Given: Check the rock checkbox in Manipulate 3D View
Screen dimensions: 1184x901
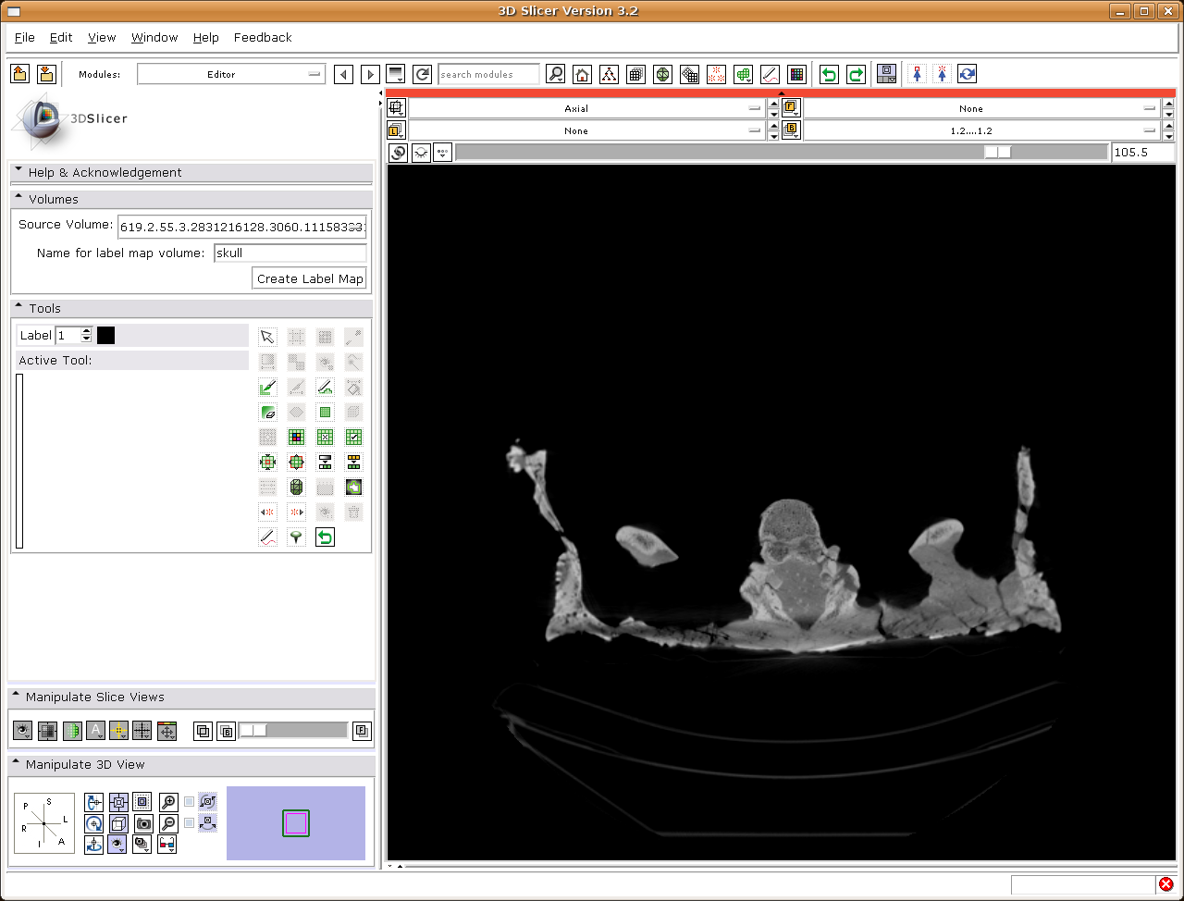Looking at the screenshot, I should click(190, 823).
